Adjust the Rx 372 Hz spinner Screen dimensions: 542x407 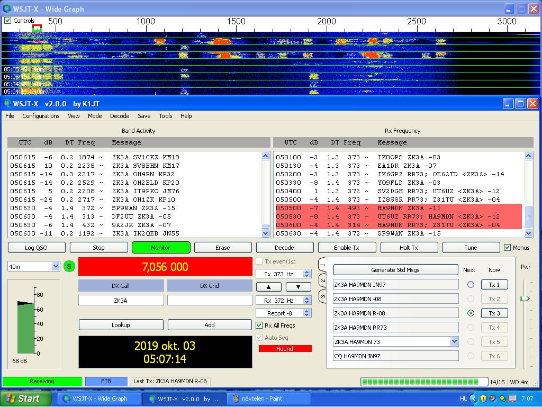(x=306, y=300)
